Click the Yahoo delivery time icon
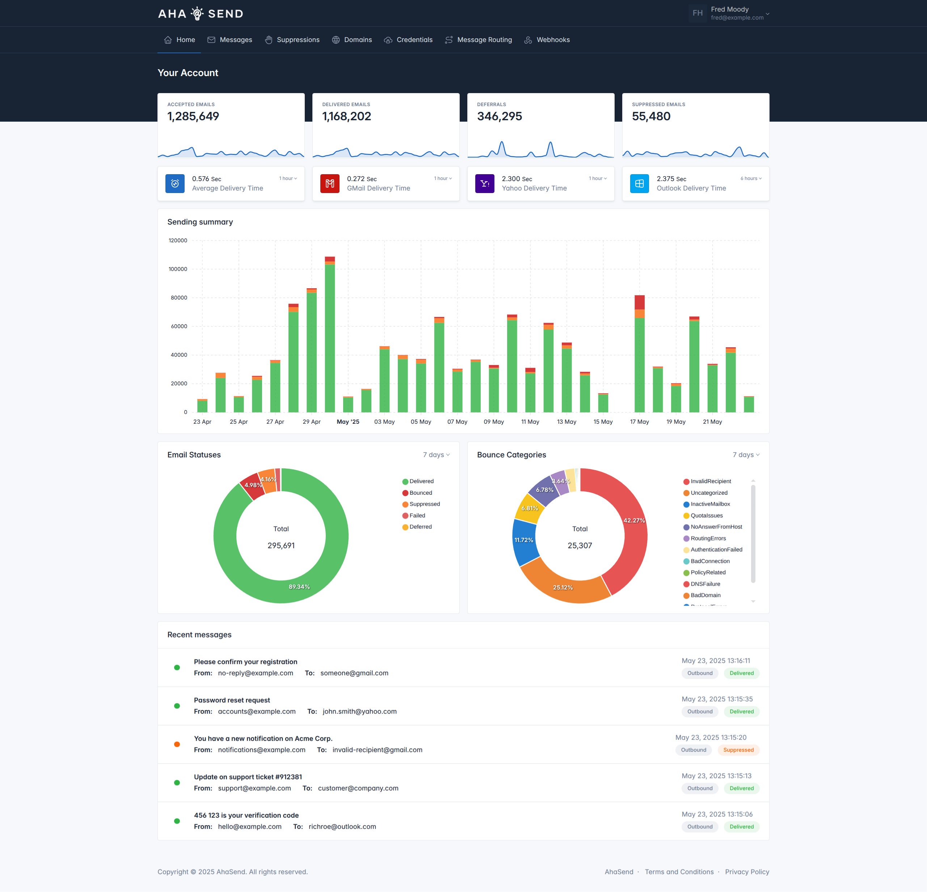927x892 pixels. [x=484, y=184]
